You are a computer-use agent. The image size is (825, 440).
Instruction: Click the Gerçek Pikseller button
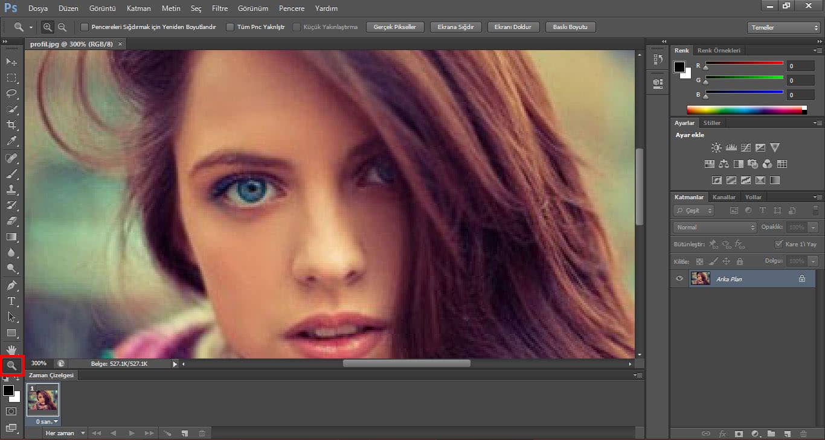(x=395, y=27)
